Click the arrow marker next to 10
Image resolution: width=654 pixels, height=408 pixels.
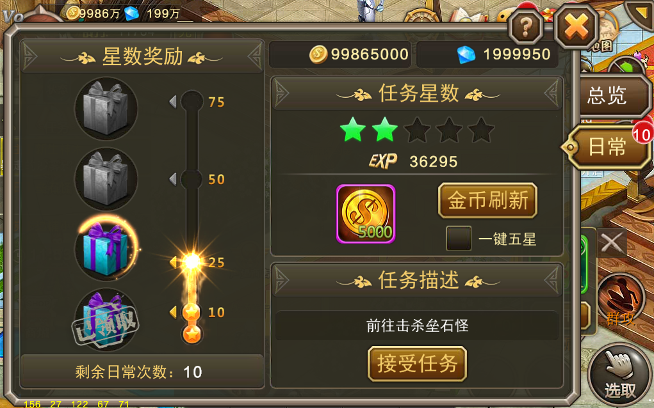click(173, 312)
